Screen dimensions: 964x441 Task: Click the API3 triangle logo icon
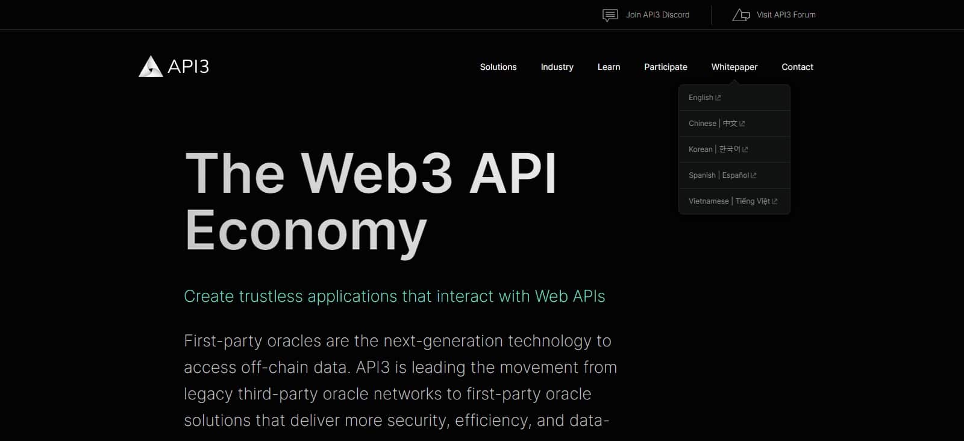pos(151,66)
